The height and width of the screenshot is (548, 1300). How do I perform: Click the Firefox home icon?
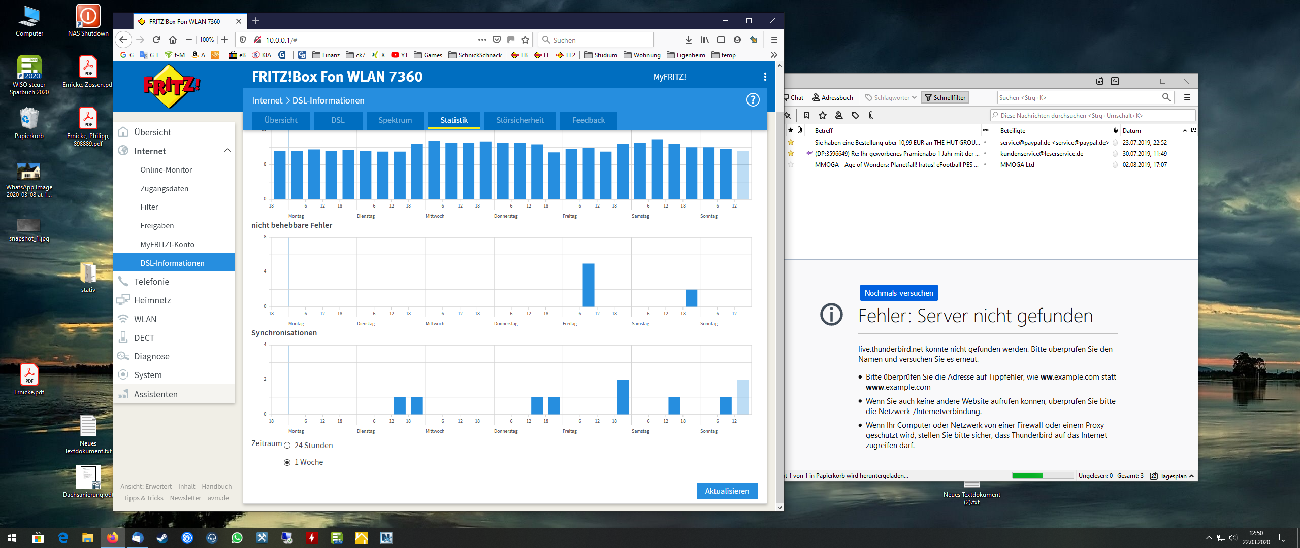pos(173,40)
